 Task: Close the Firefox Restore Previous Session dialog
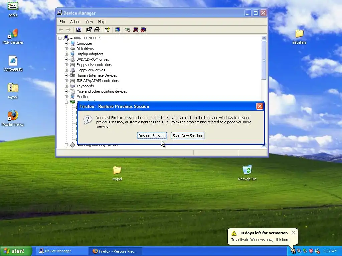point(260,106)
